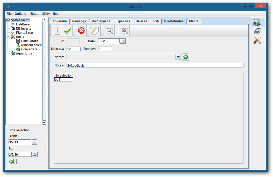
Task: Click the Converters icon in the tree
Action: [x=18, y=49]
